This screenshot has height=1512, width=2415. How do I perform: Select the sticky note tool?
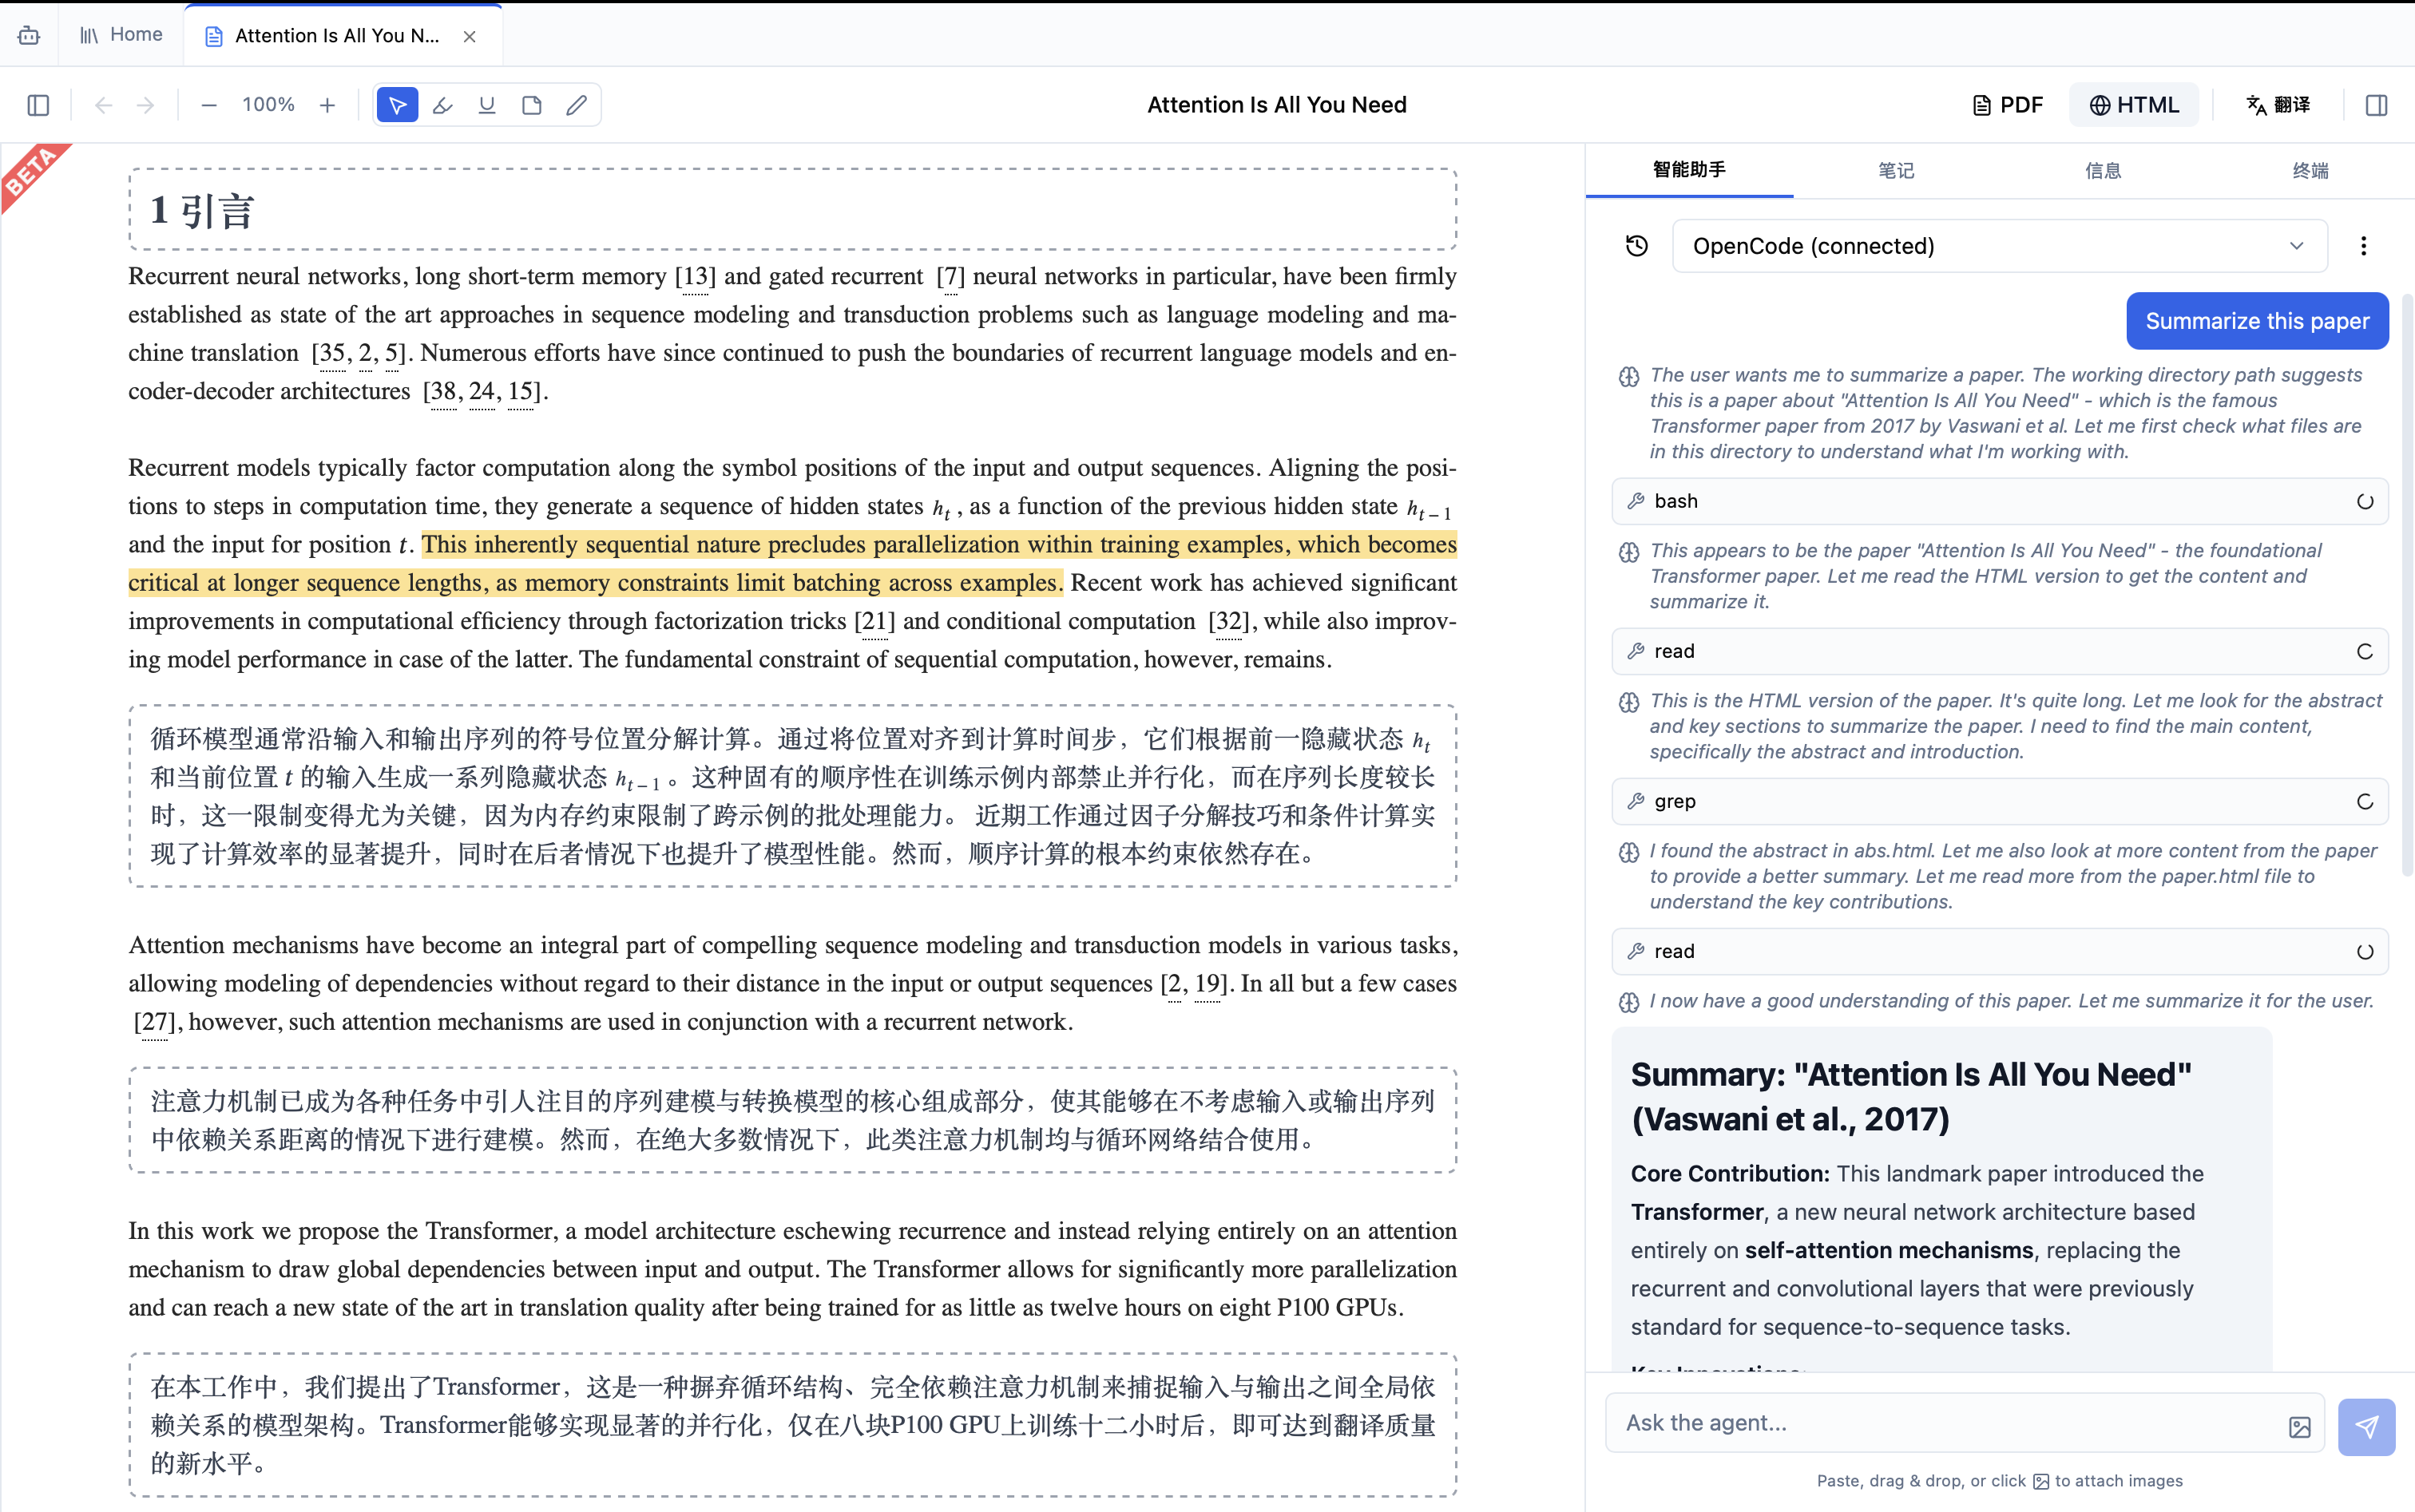click(x=531, y=105)
